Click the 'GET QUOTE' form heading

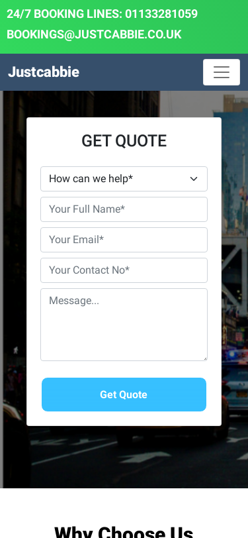click(x=124, y=141)
